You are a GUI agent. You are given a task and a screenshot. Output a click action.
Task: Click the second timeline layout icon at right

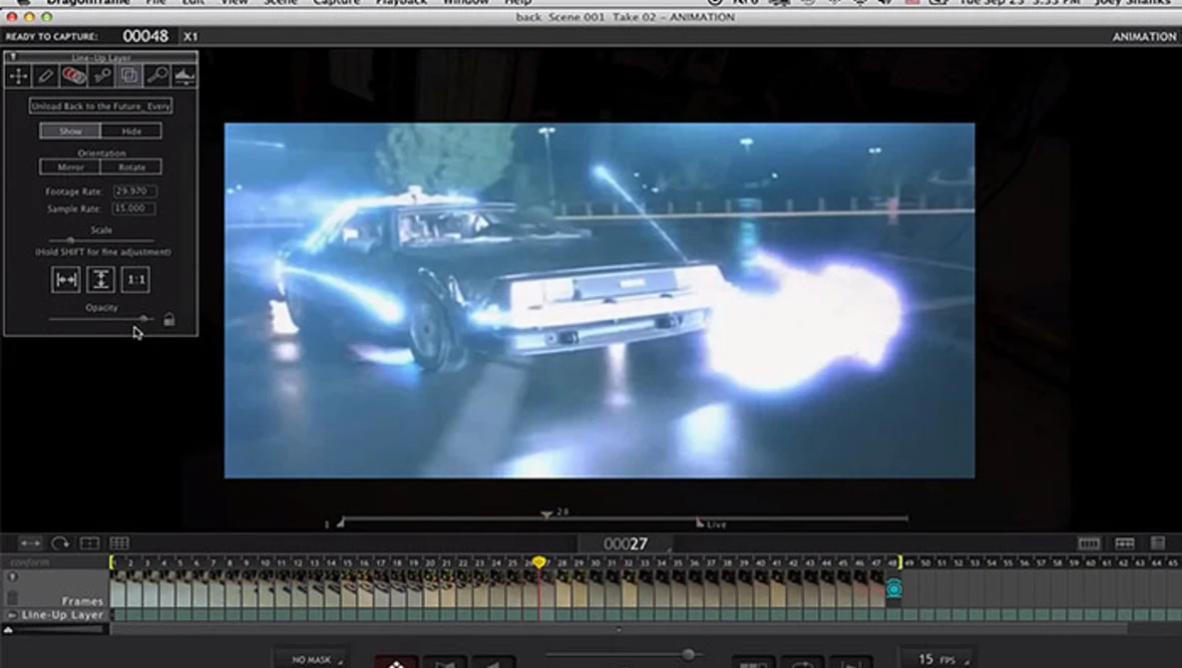tap(1125, 543)
